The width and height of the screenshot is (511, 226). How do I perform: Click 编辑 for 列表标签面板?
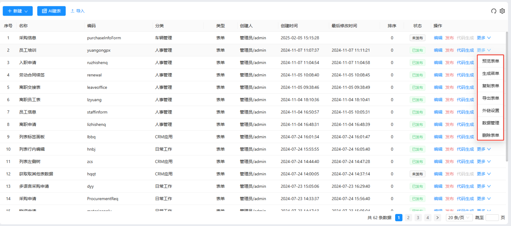(x=438, y=137)
